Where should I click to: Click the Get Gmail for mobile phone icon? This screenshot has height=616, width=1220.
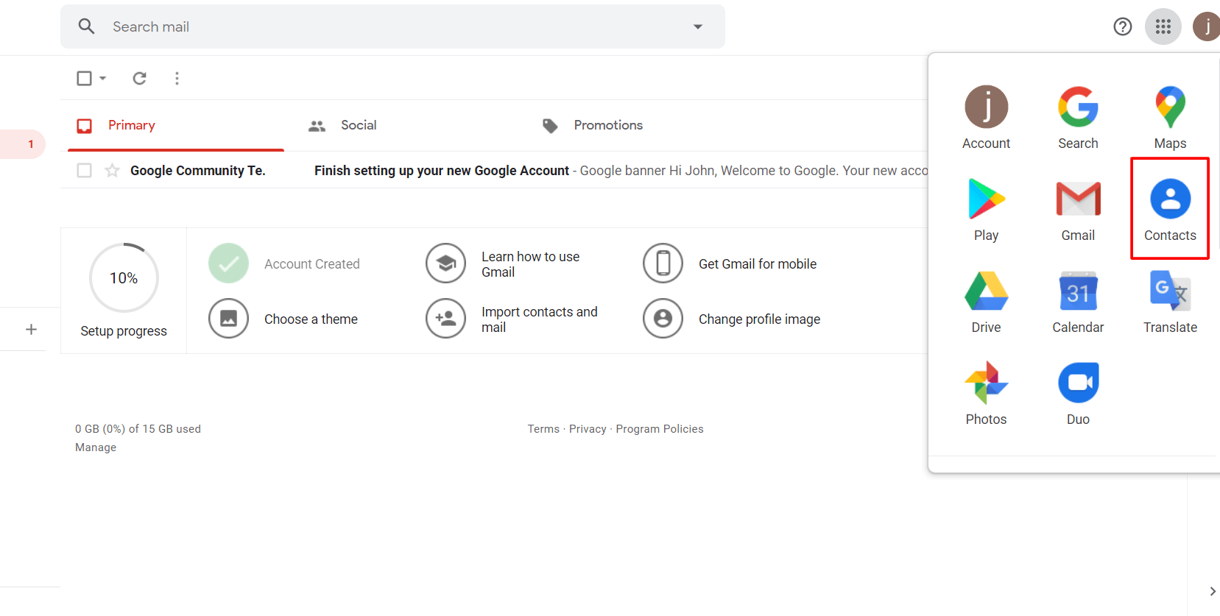pos(663,263)
